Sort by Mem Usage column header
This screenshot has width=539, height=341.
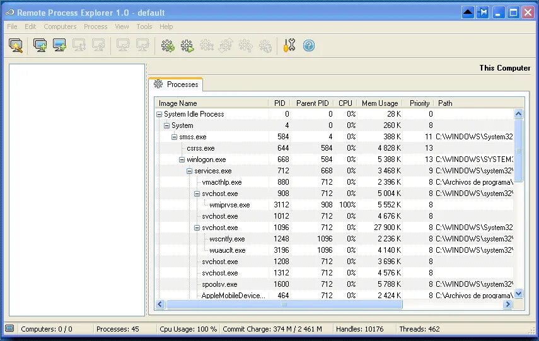coord(380,103)
